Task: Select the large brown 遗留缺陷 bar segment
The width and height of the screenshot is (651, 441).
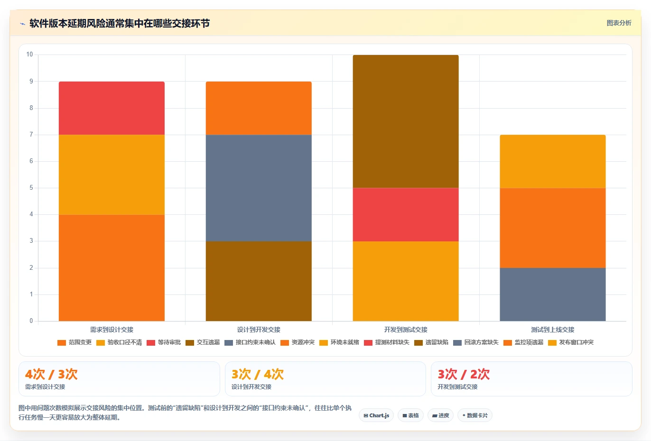Action: [406, 121]
